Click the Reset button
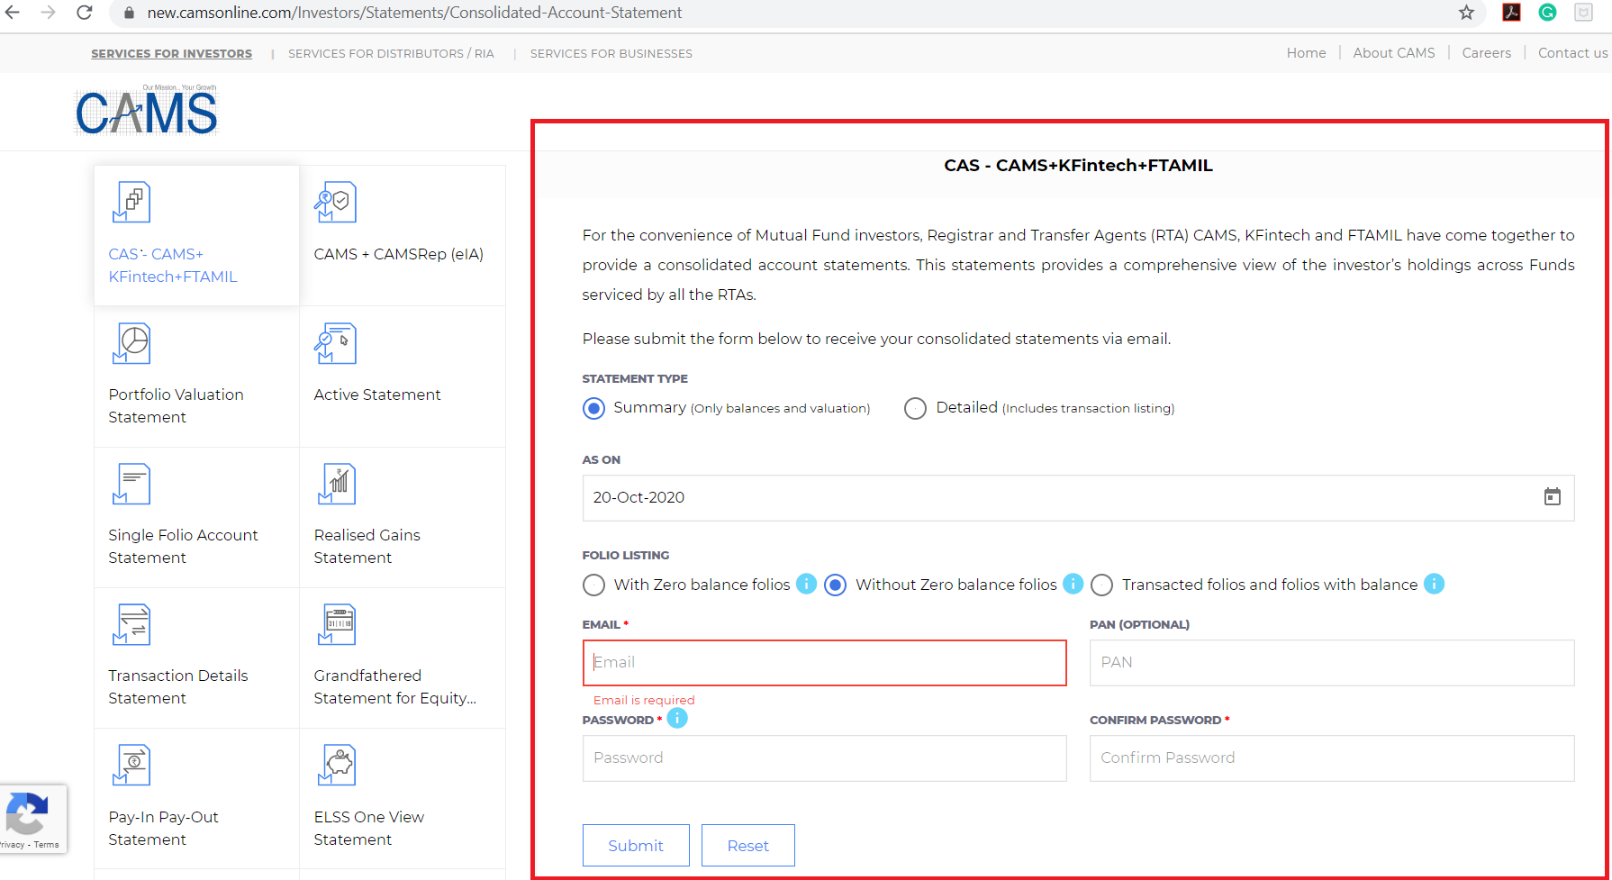The image size is (1612, 880). pos(747,846)
